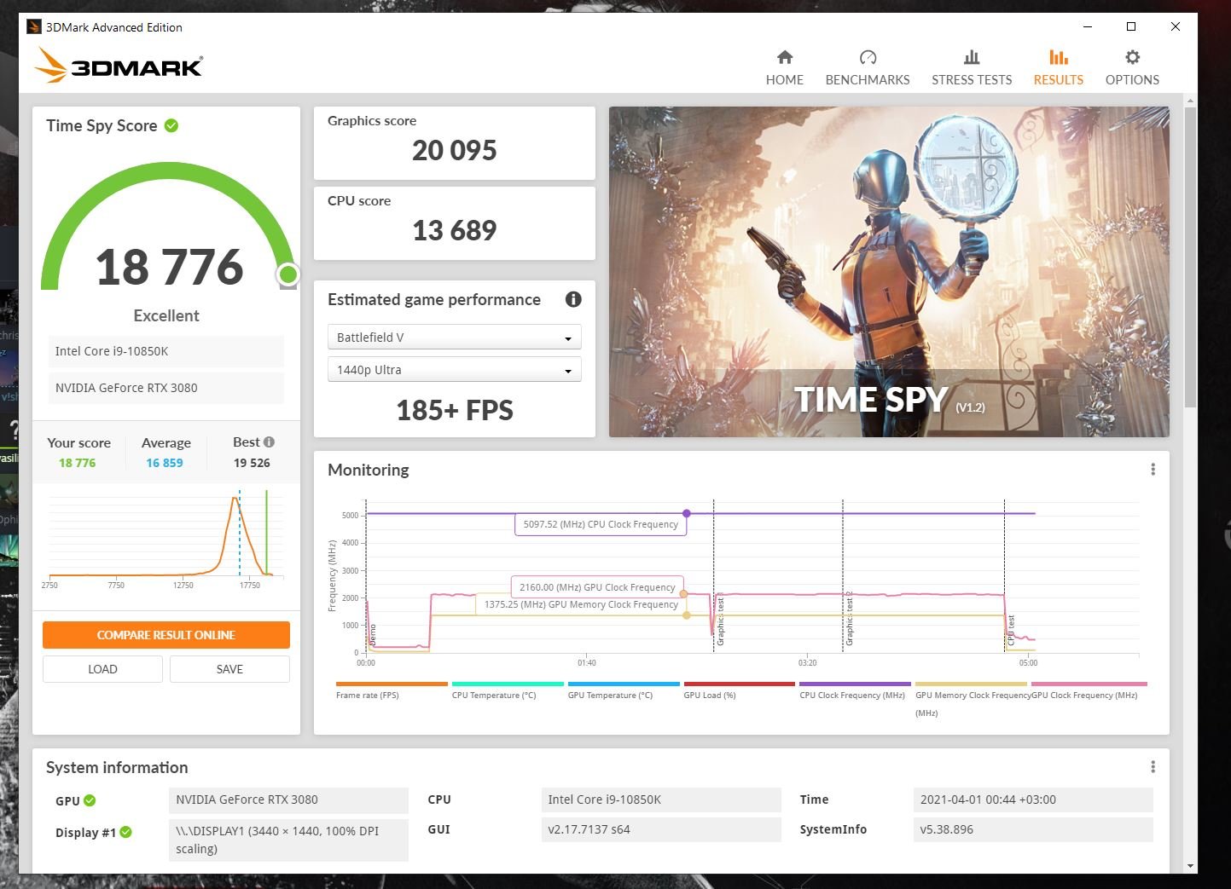Click the BENCHMARKS menu label
The image size is (1231, 889).
868,79
